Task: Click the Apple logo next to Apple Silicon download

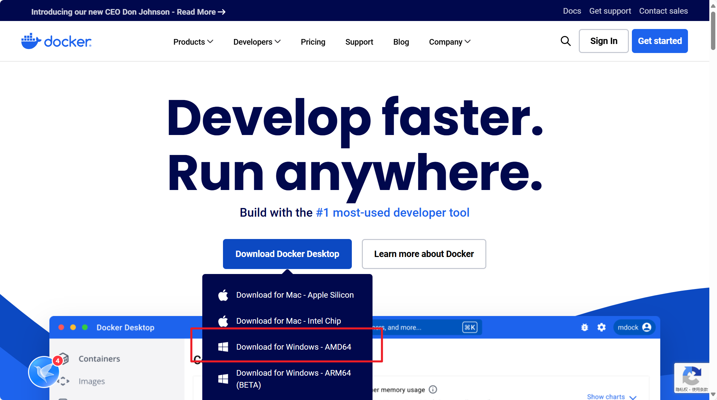Action: 223,295
